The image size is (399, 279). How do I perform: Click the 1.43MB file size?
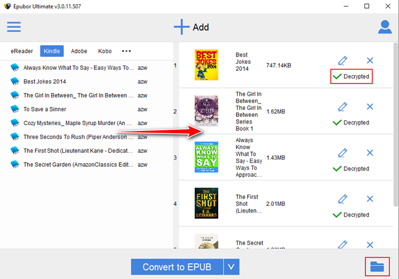pyautogui.click(x=276, y=158)
